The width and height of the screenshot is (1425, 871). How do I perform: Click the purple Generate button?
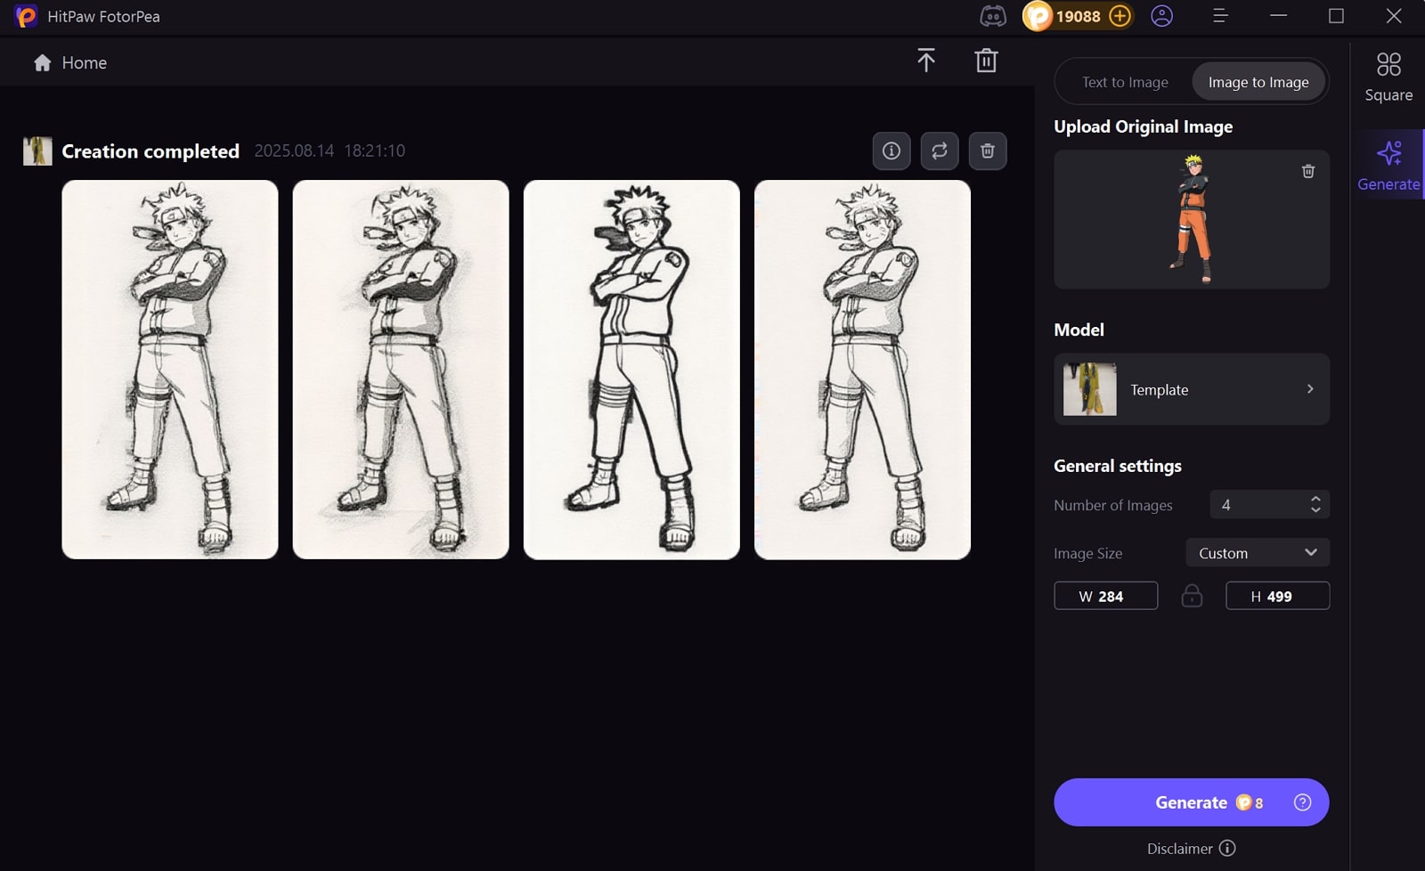(1192, 802)
